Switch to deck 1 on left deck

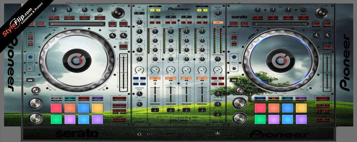[31, 57]
